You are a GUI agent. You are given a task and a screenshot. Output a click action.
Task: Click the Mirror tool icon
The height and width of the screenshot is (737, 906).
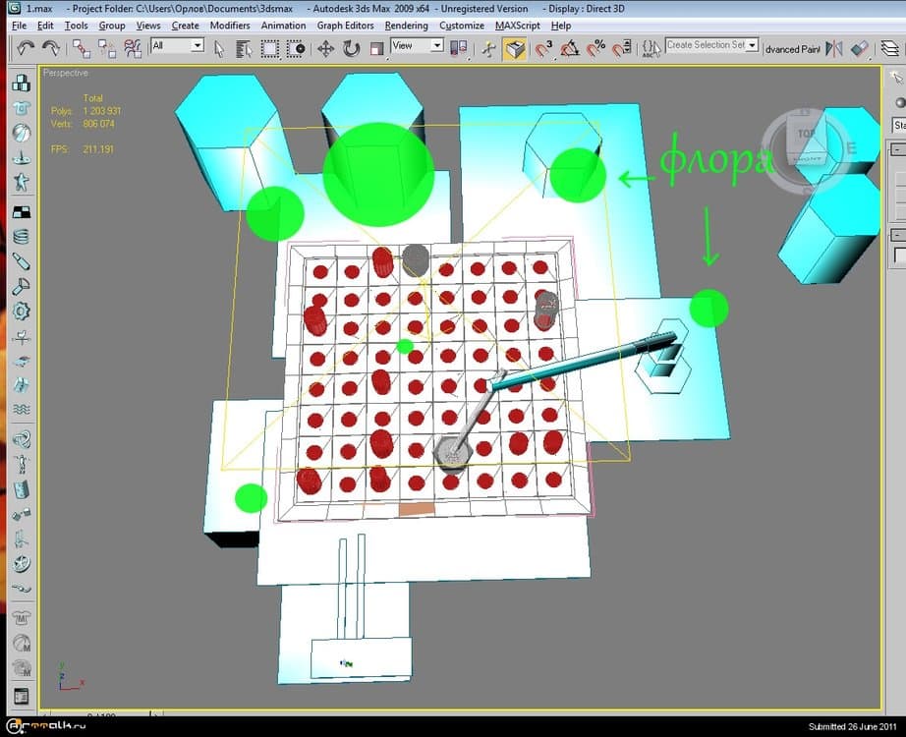click(834, 48)
